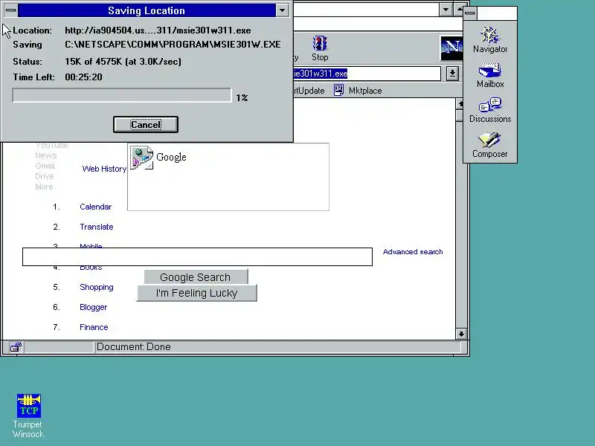
Task: Open the Translate link
Action: 97,227
